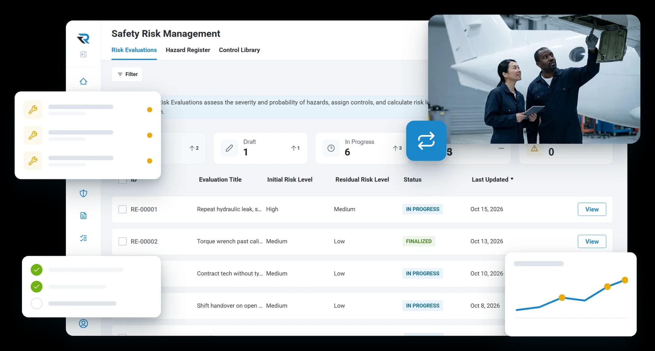Click View for the Repeat hydraulic leak row
This screenshot has height=351, width=655.
coord(592,209)
